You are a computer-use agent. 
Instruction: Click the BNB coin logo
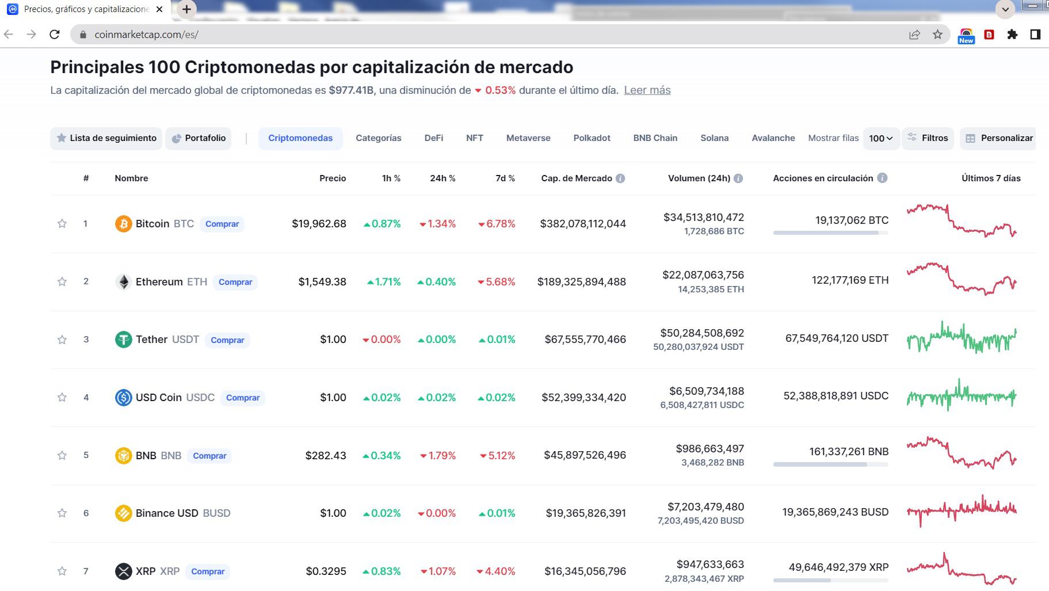tap(123, 456)
